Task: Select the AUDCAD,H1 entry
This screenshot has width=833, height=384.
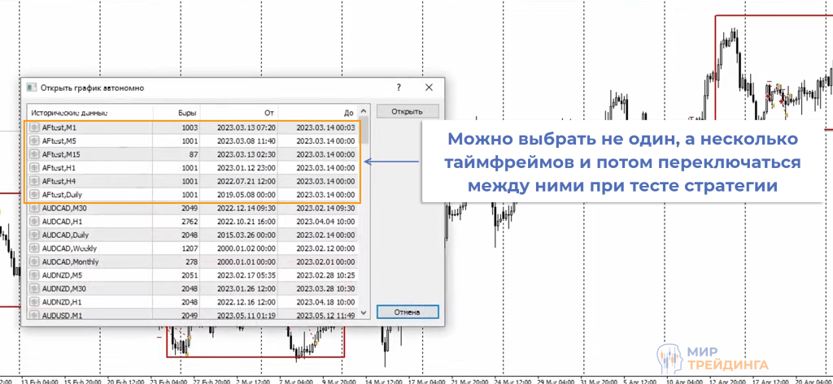Action: click(x=193, y=221)
